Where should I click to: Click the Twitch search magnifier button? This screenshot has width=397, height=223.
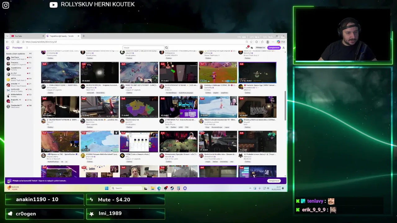coord(167,48)
